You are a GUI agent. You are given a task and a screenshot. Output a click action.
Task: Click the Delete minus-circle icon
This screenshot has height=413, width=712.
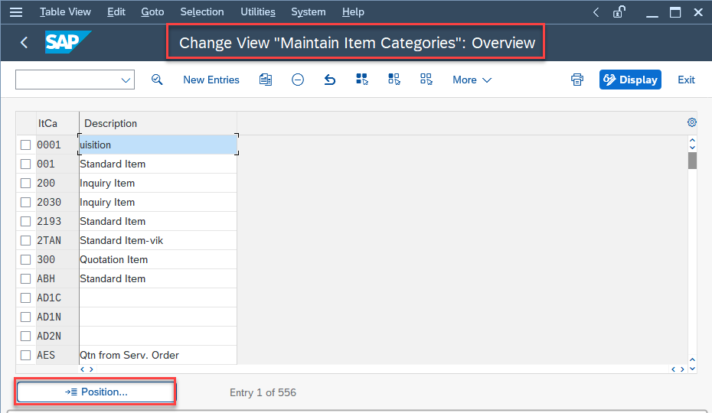pyautogui.click(x=297, y=80)
